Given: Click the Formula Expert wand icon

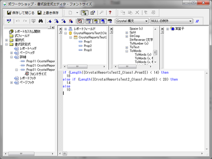Looking at the screenshot, I should click(102, 13).
